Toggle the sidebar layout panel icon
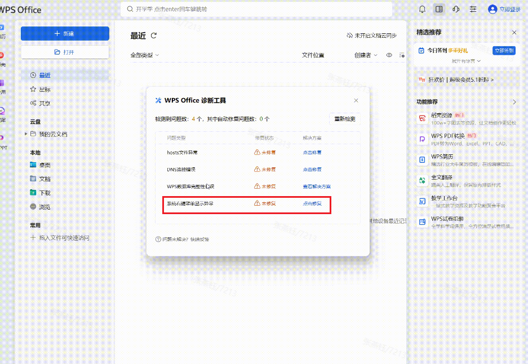The image size is (528, 364). pyautogui.click(x=439, y=9)
